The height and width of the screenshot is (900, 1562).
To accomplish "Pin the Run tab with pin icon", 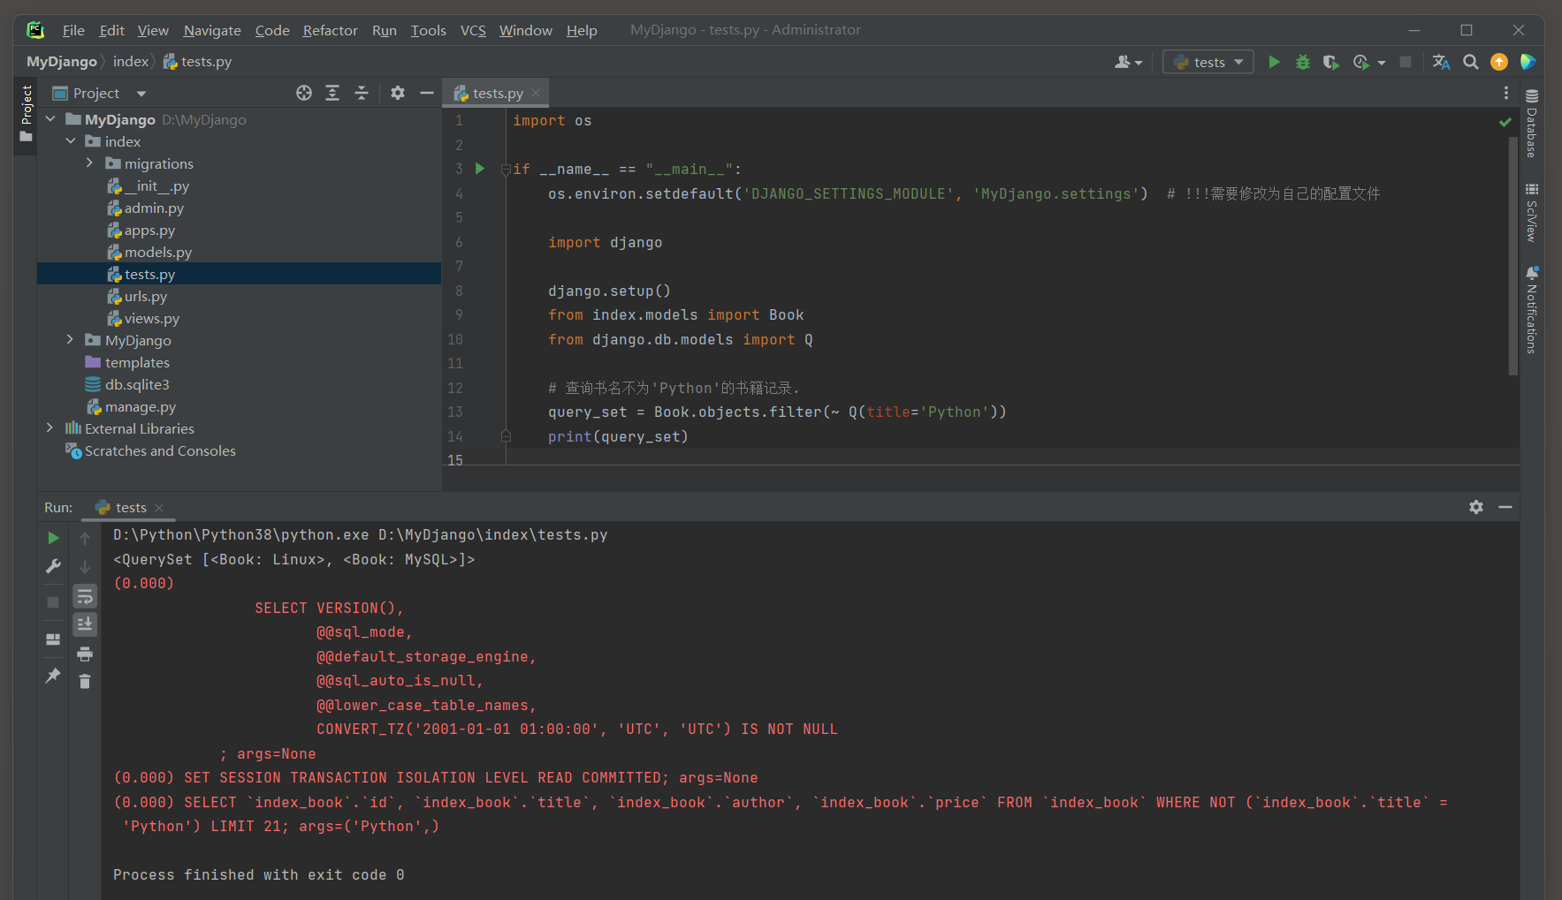I will 53,676.
